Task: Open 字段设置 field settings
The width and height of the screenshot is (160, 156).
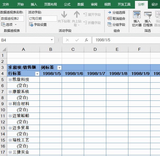Action: click(38, 24)
